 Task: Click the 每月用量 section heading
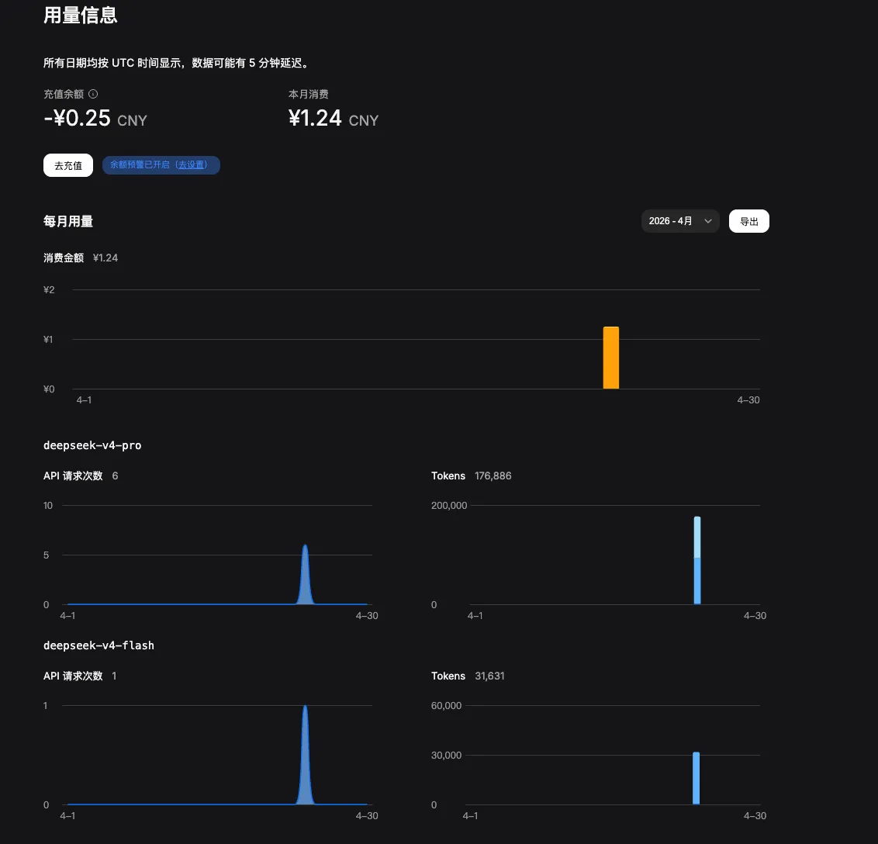coord(68,222)
